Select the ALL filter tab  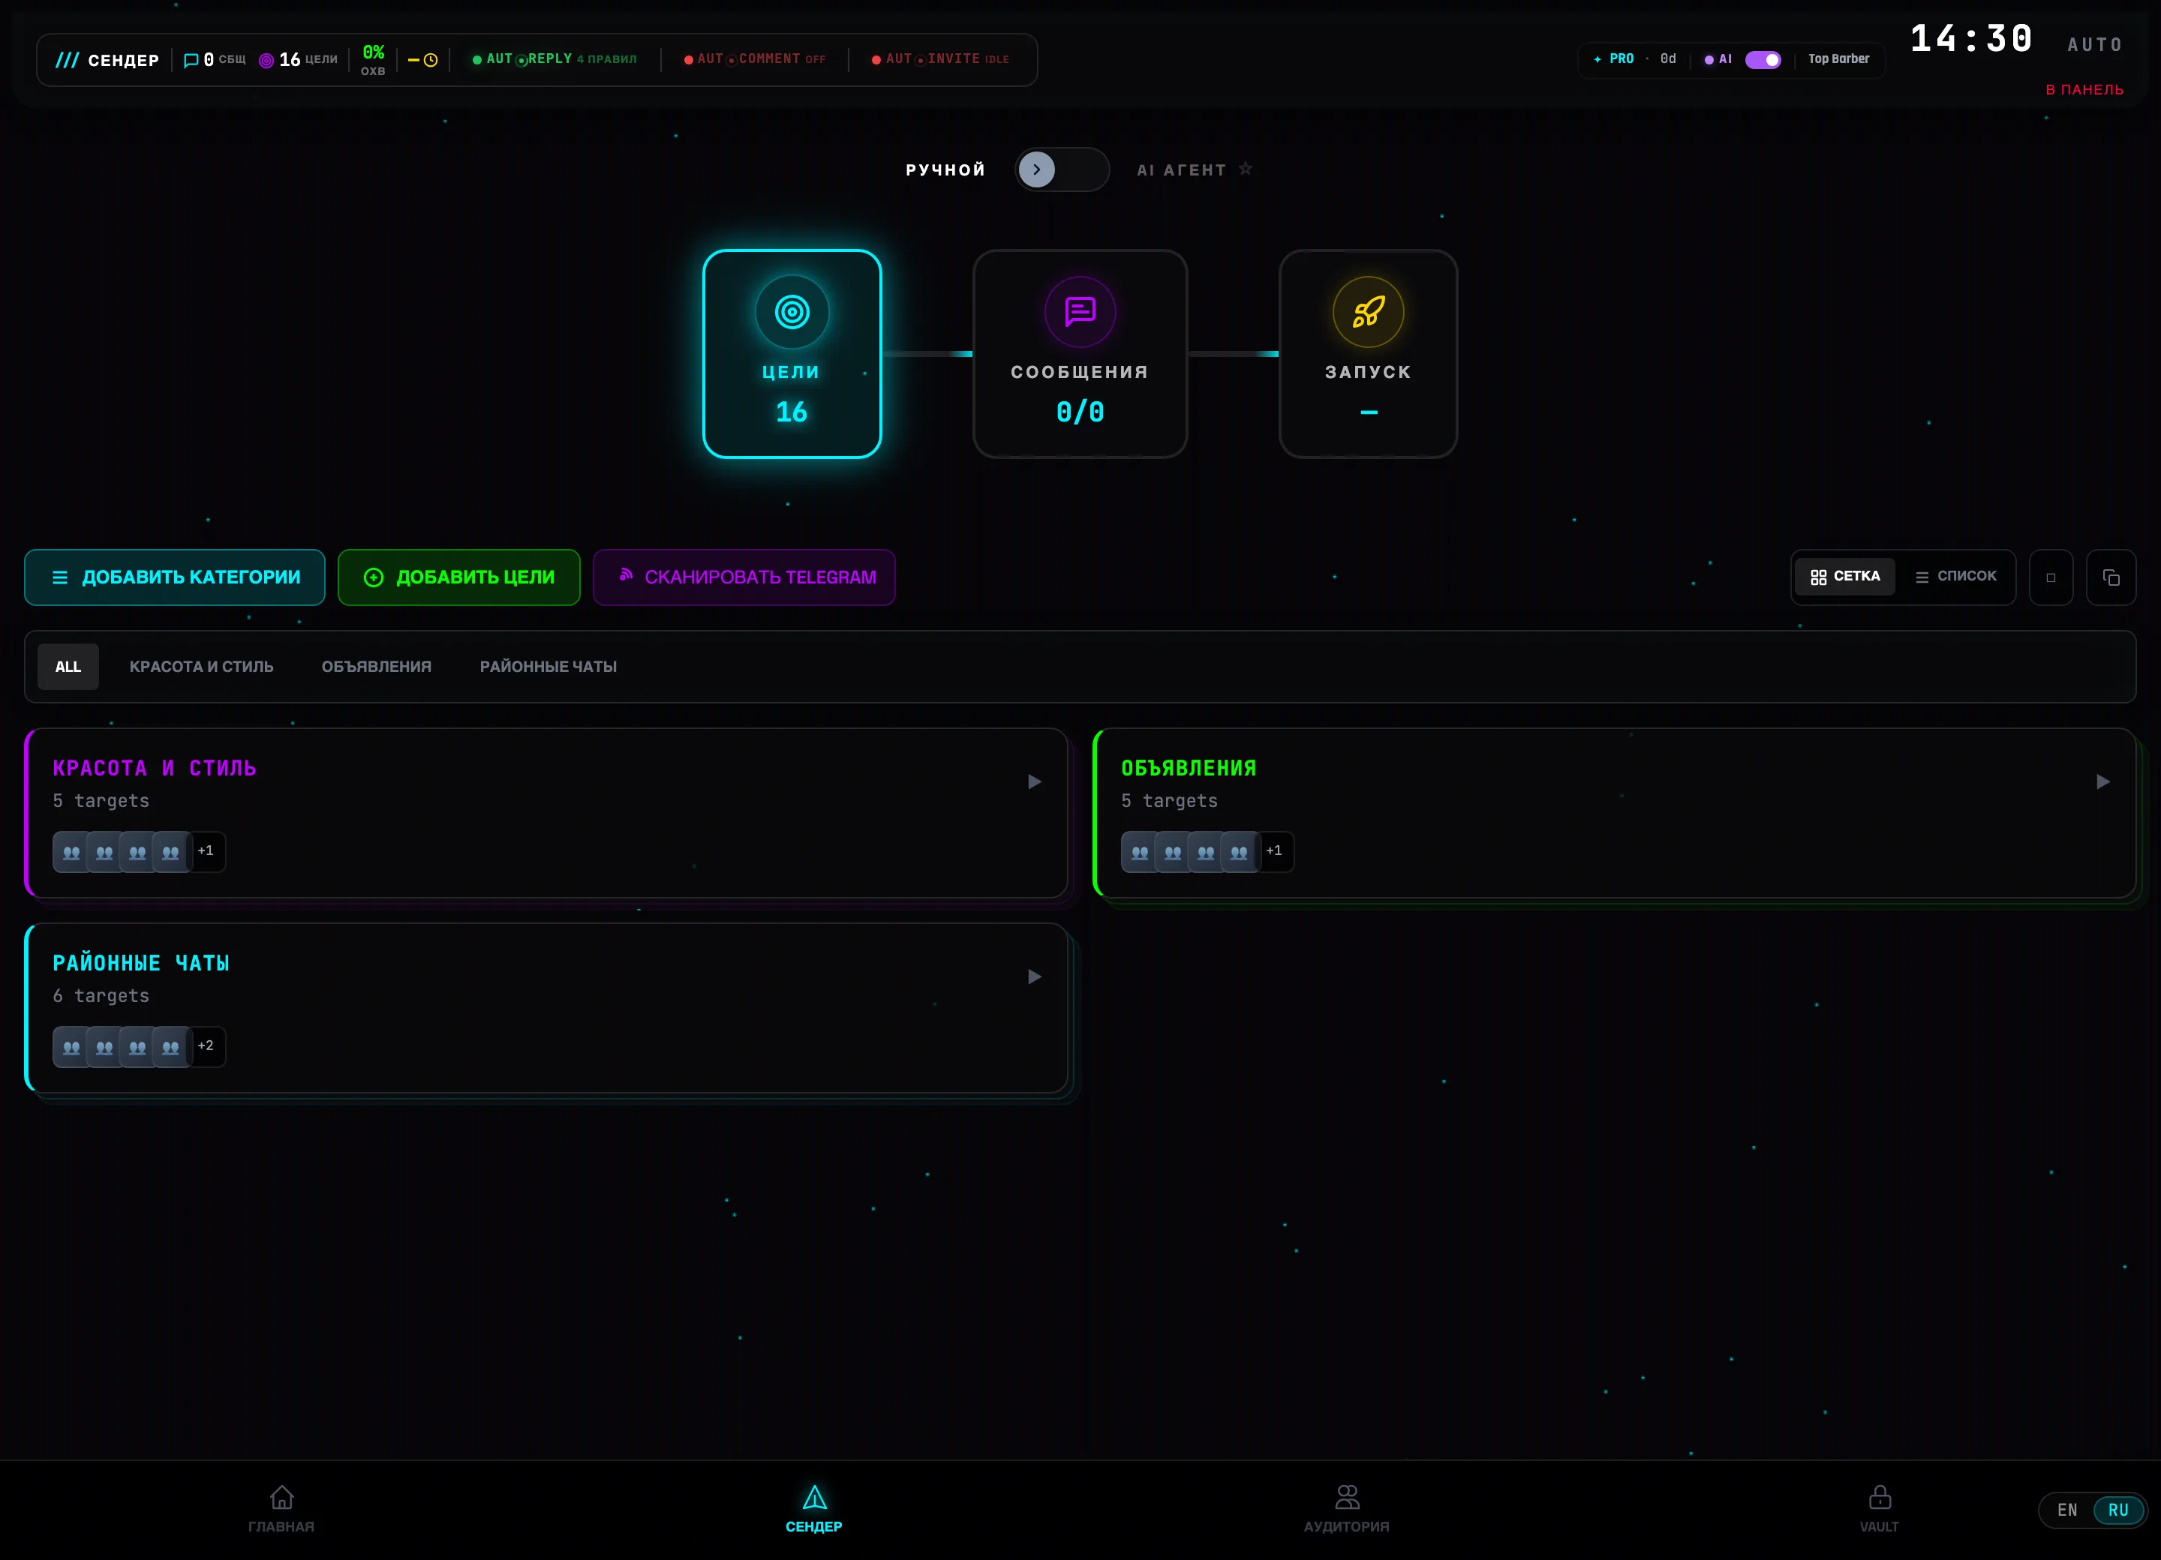68,667
